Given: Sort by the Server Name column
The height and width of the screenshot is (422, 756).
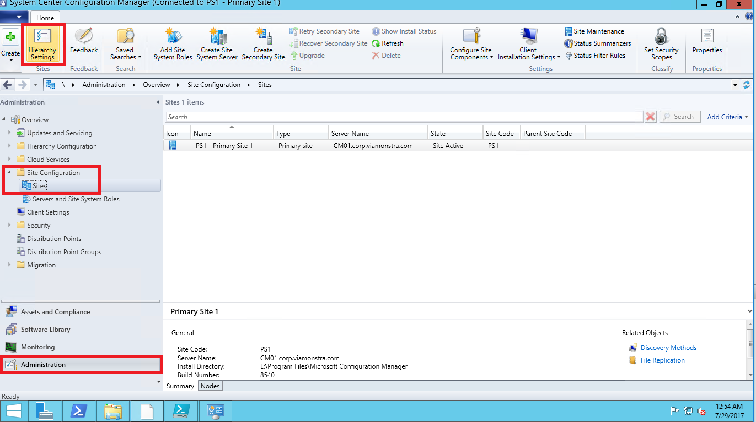Looking at the screenshot, I should [x=378, y=133].
